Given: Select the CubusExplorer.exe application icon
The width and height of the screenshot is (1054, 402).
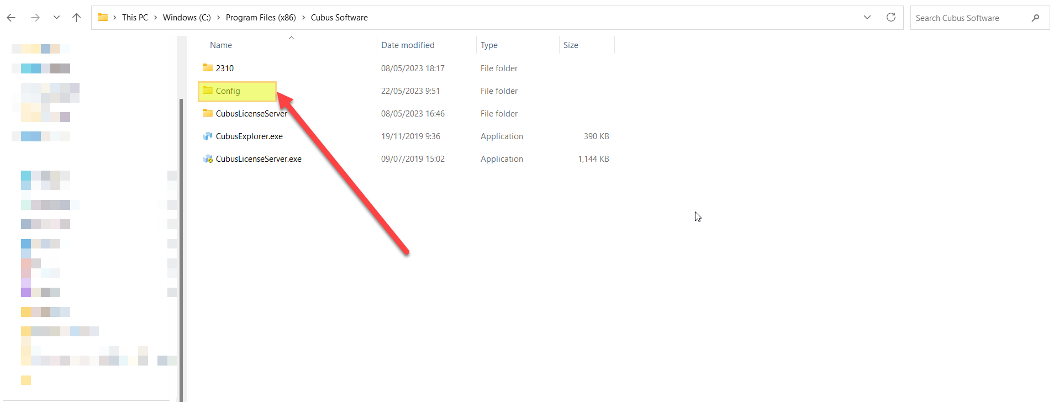Looking at the screenshot, I should (208, 136).
